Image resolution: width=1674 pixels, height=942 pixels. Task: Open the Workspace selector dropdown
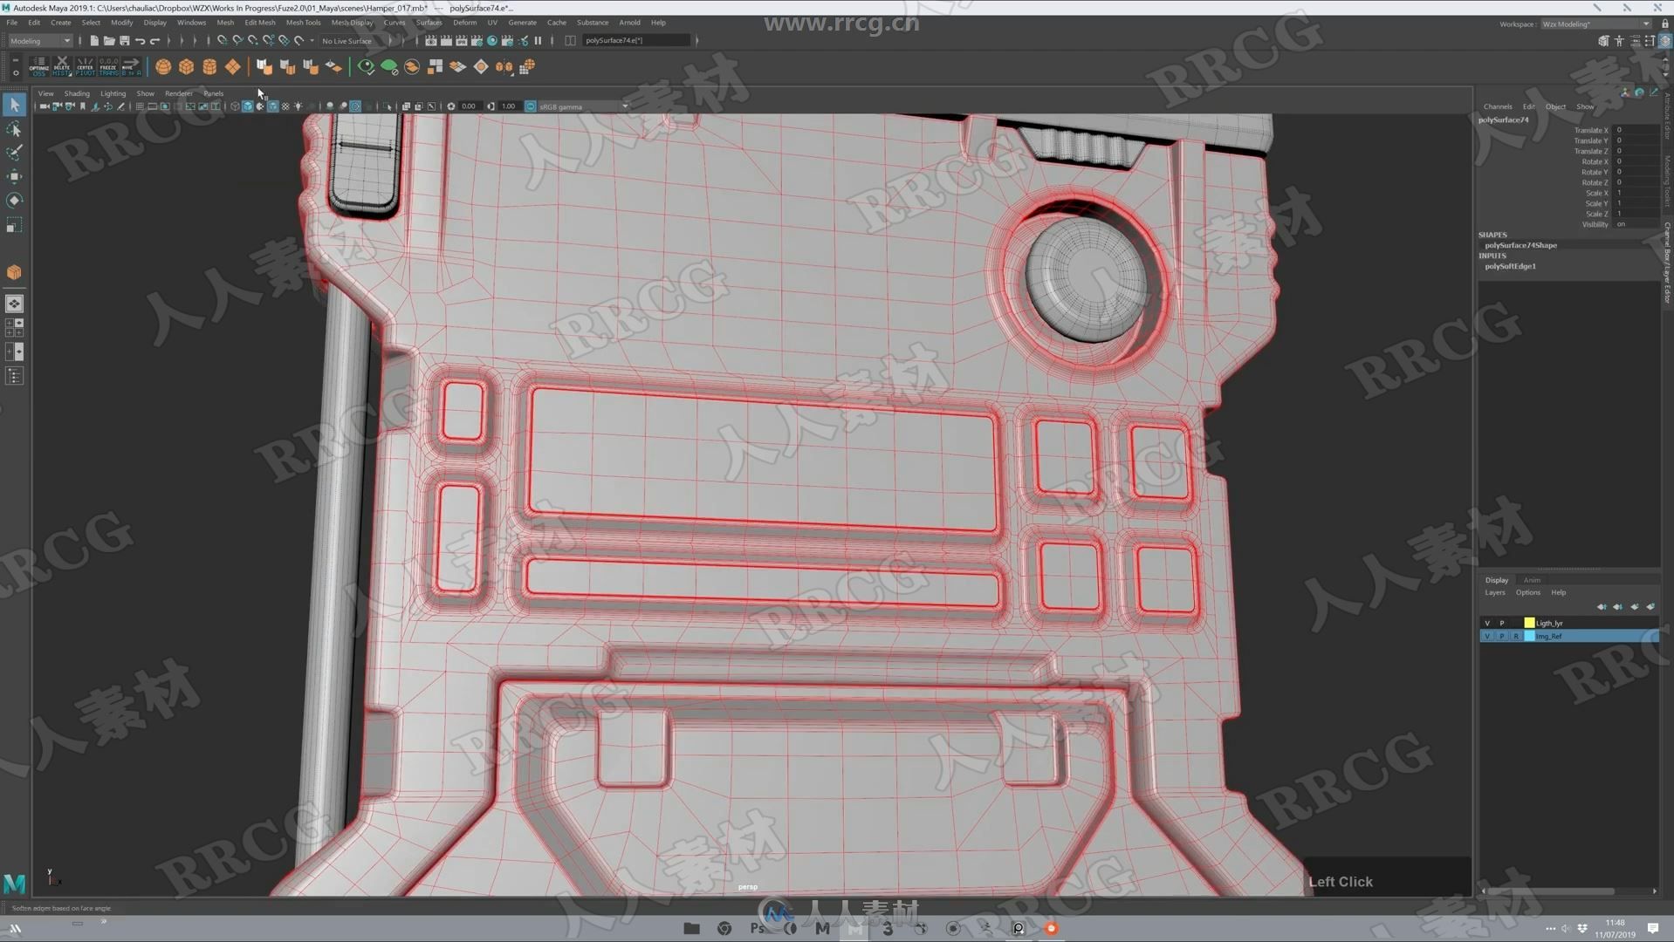(x=1595, y=24)
